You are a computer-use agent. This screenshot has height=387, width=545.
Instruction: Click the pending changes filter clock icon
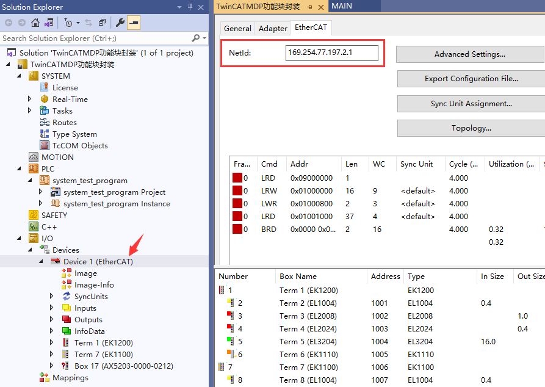click(x=68, y=23)
